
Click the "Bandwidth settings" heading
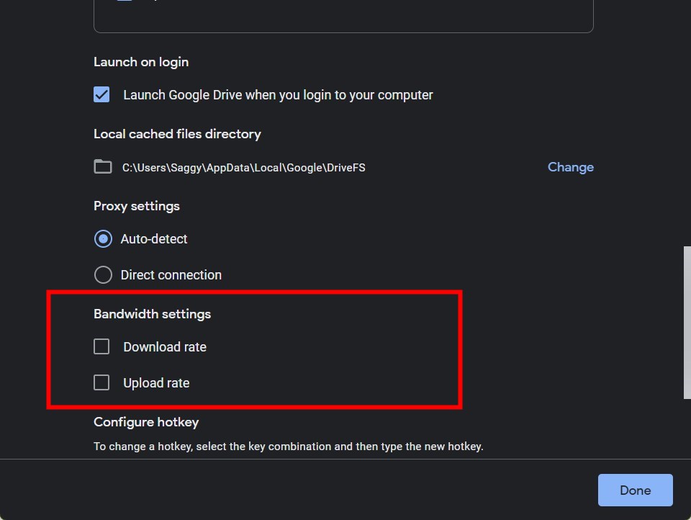click(152, 313)
